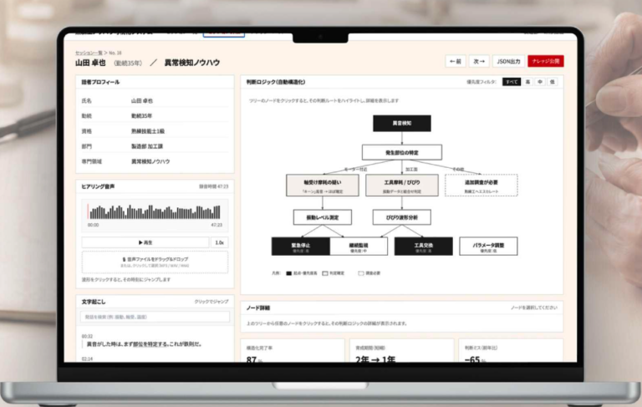Go to next session with 次→ button
This screenshot has width=642, height=407.
[x=479, y=61]
